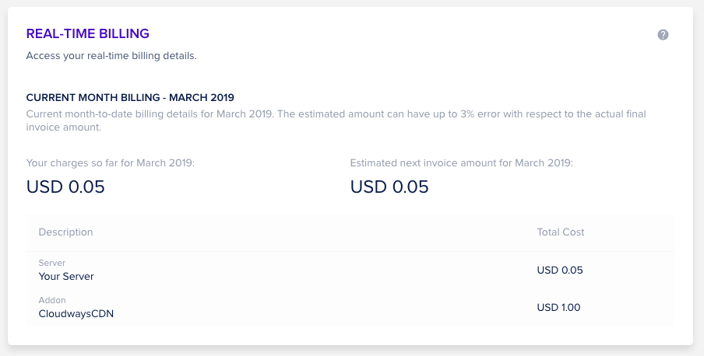The width and height of the screenshot is (704, 356).
Task: Click 'CloudwaysCDN' name text
Action: (x=76, y=314)
